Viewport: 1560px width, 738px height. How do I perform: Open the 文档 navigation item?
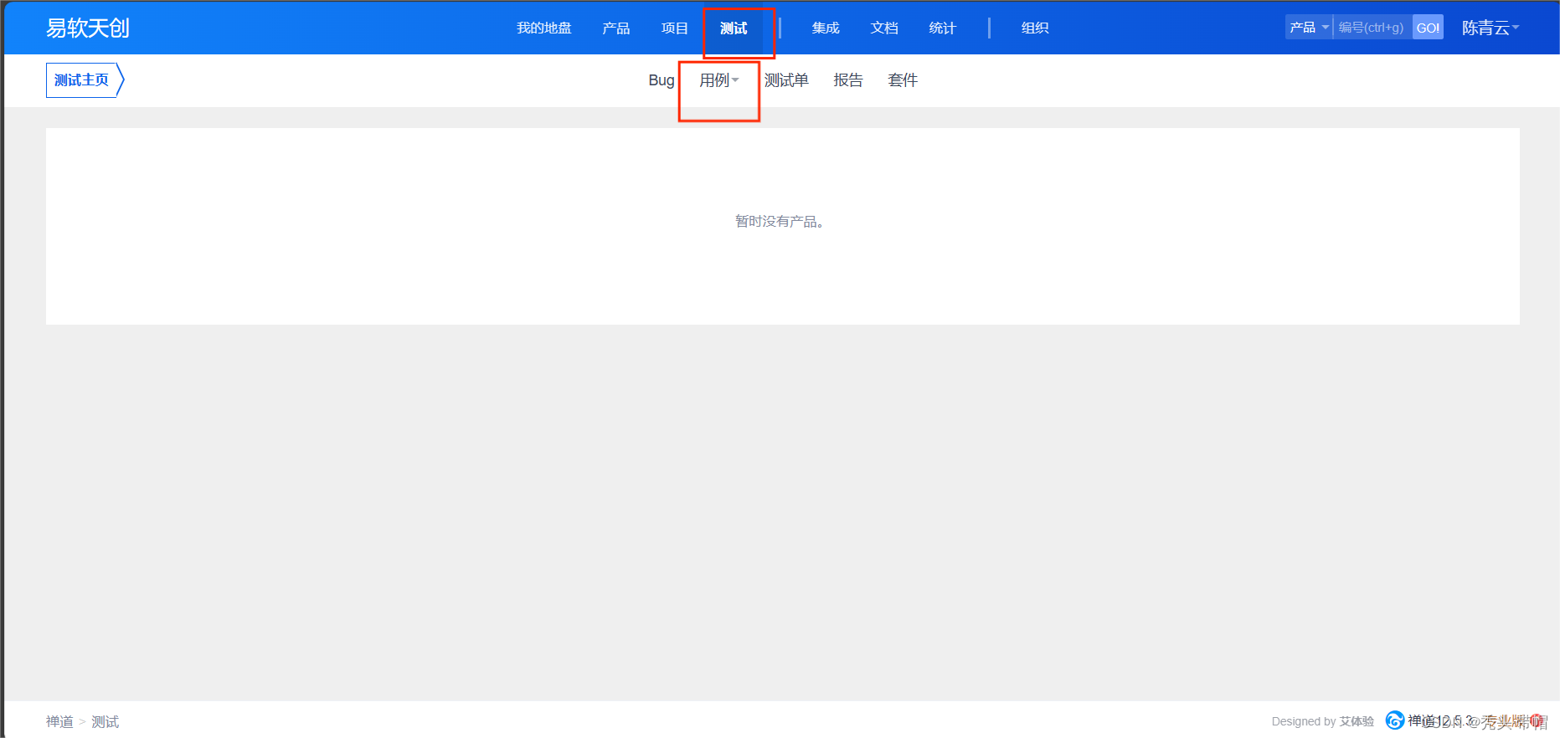(x=884, y=28)
